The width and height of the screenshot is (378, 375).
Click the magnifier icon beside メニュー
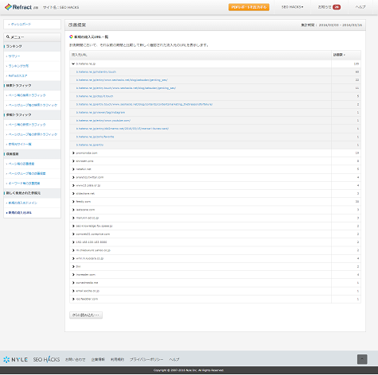pos(8,37)
